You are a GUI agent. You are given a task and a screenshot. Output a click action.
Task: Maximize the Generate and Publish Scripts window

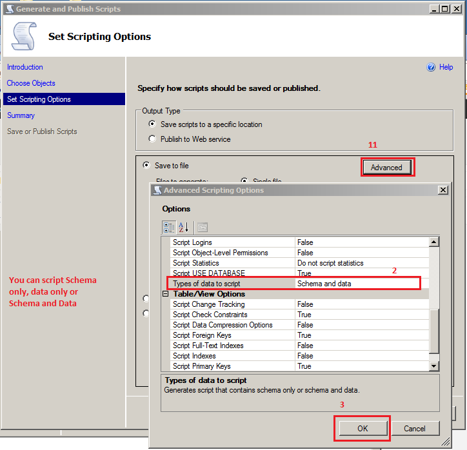point(444,9)
